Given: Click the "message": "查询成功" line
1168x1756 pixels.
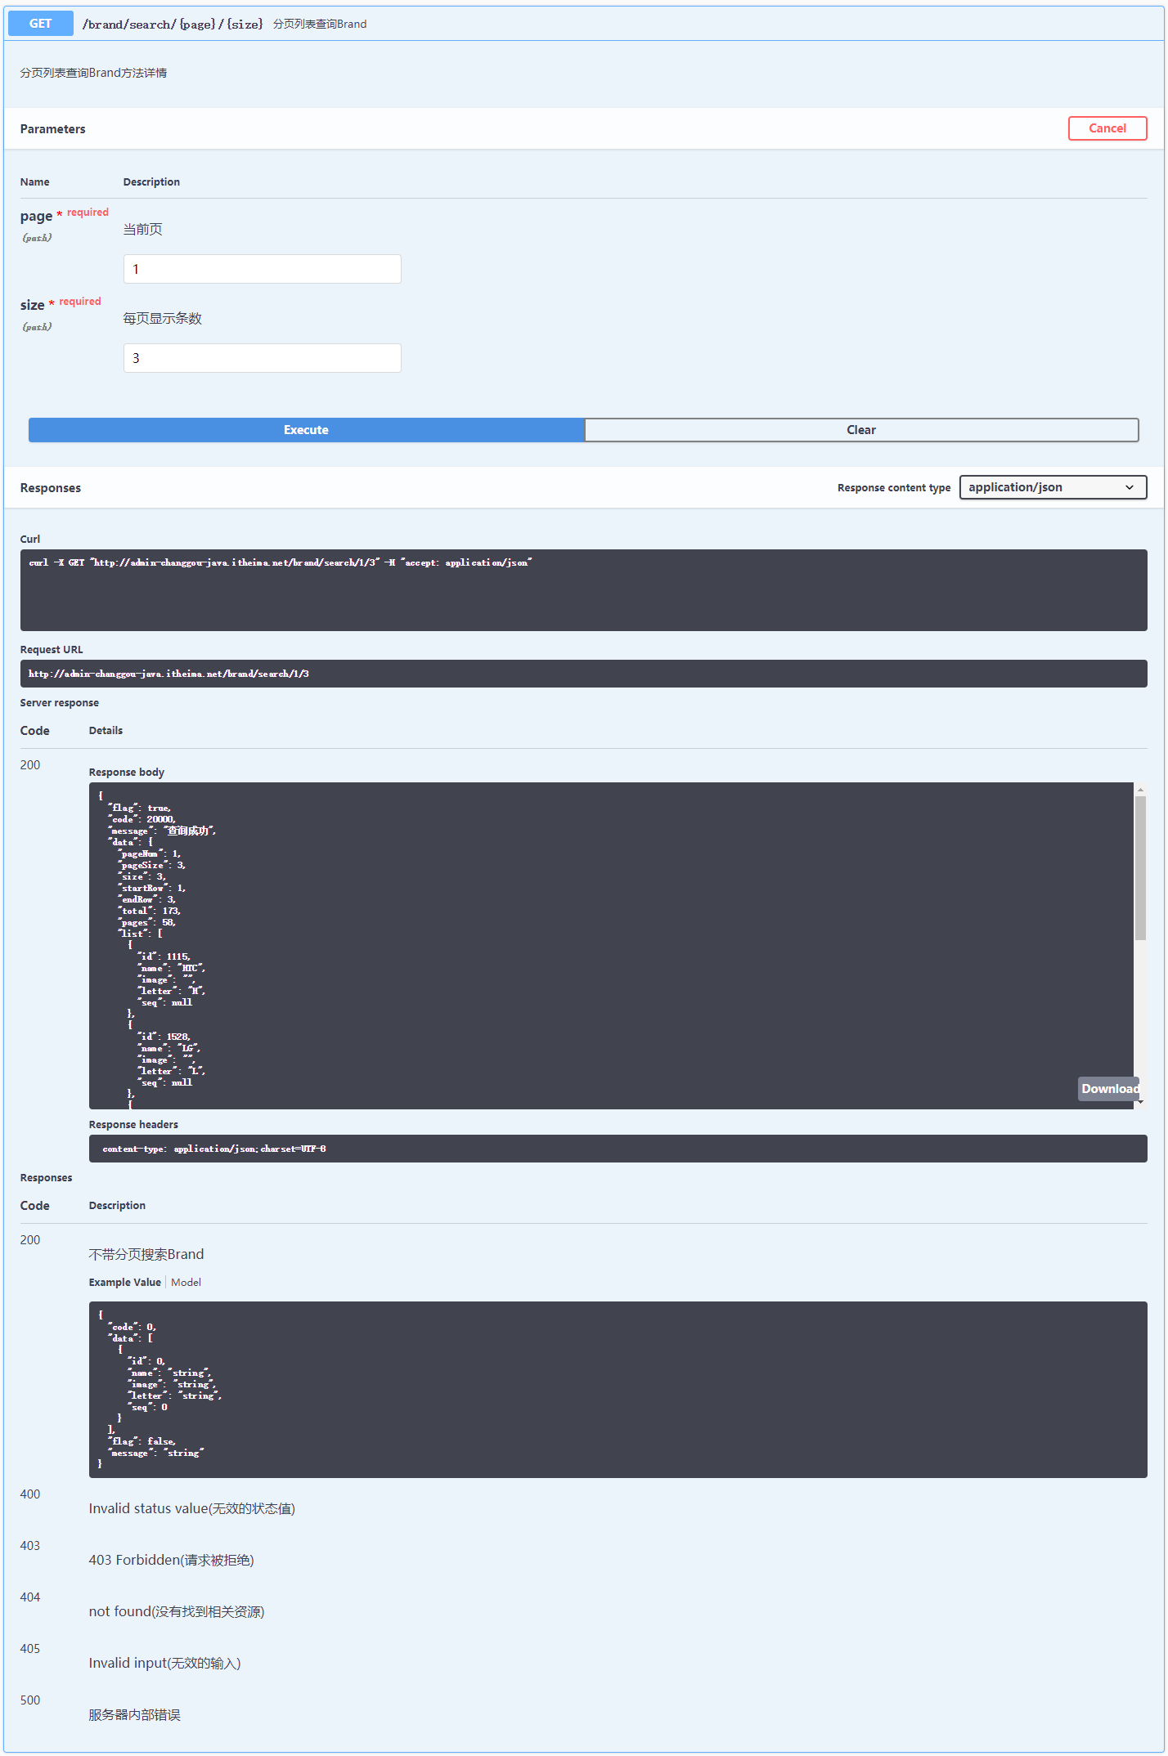Looking at the screenshot, I should point(163,831).
